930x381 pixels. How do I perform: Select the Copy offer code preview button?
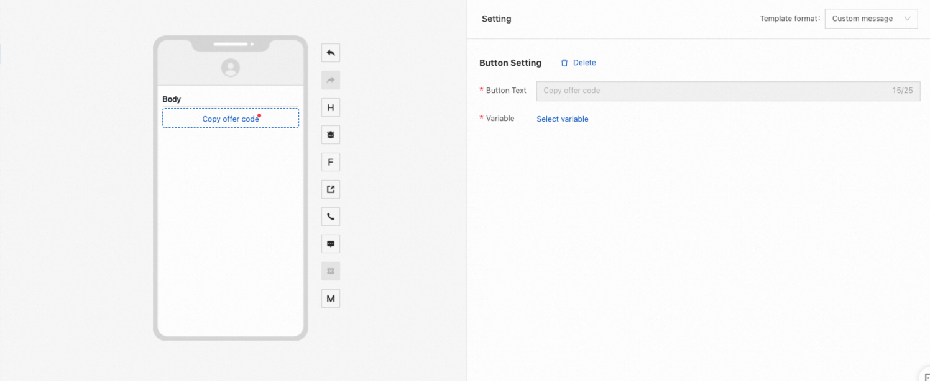tap(231, 118)
